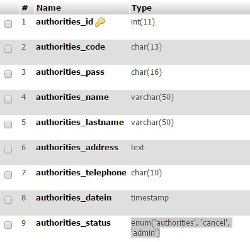Select the timestamp type cell
This screenshot has height=242, width=250.
point(150,198)
